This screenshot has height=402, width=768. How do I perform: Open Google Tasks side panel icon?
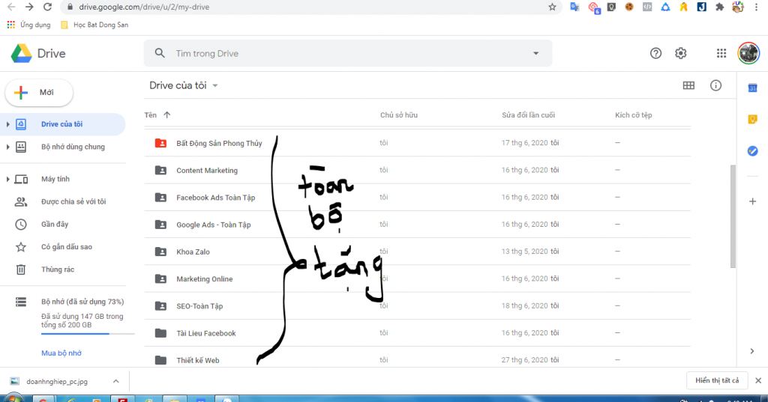pyautogui.click(x=753, y=151)
